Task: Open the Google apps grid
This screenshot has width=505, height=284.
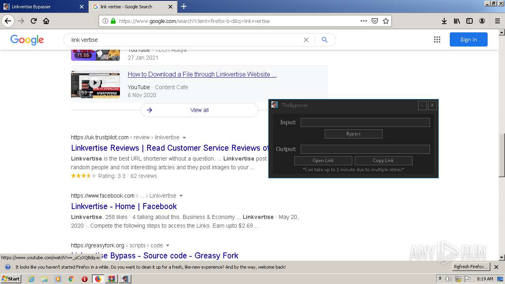Action: [x=437, y=39]
